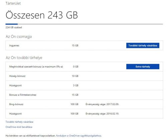The height and width of the screenshot is (139, 167).
Task: Click the Összesen 243 GB heading
Action: click(42, 15)
